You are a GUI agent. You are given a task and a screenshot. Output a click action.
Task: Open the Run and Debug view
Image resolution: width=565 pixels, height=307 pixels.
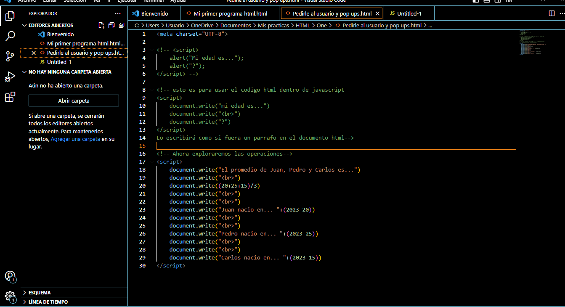(x=10, y=77)
